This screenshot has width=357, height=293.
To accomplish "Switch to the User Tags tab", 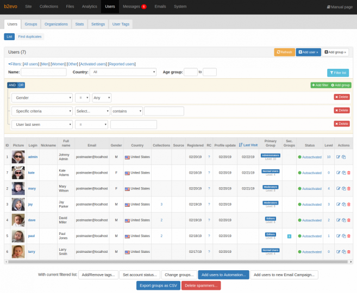I will pos(121,24).
